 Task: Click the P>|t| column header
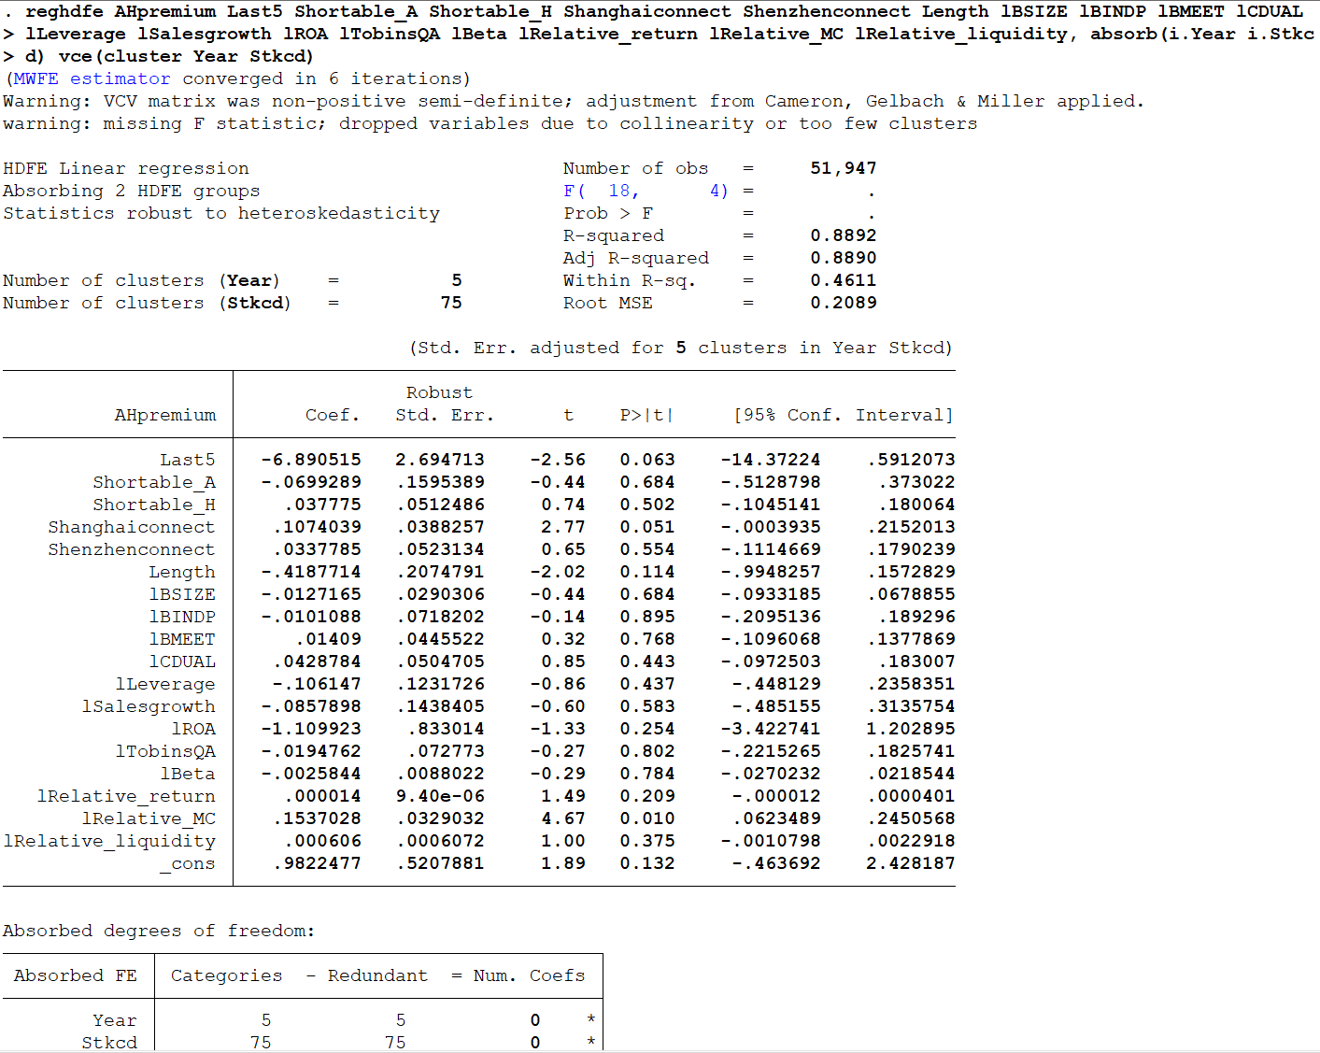pyautogui.click(x=646, y=415)
